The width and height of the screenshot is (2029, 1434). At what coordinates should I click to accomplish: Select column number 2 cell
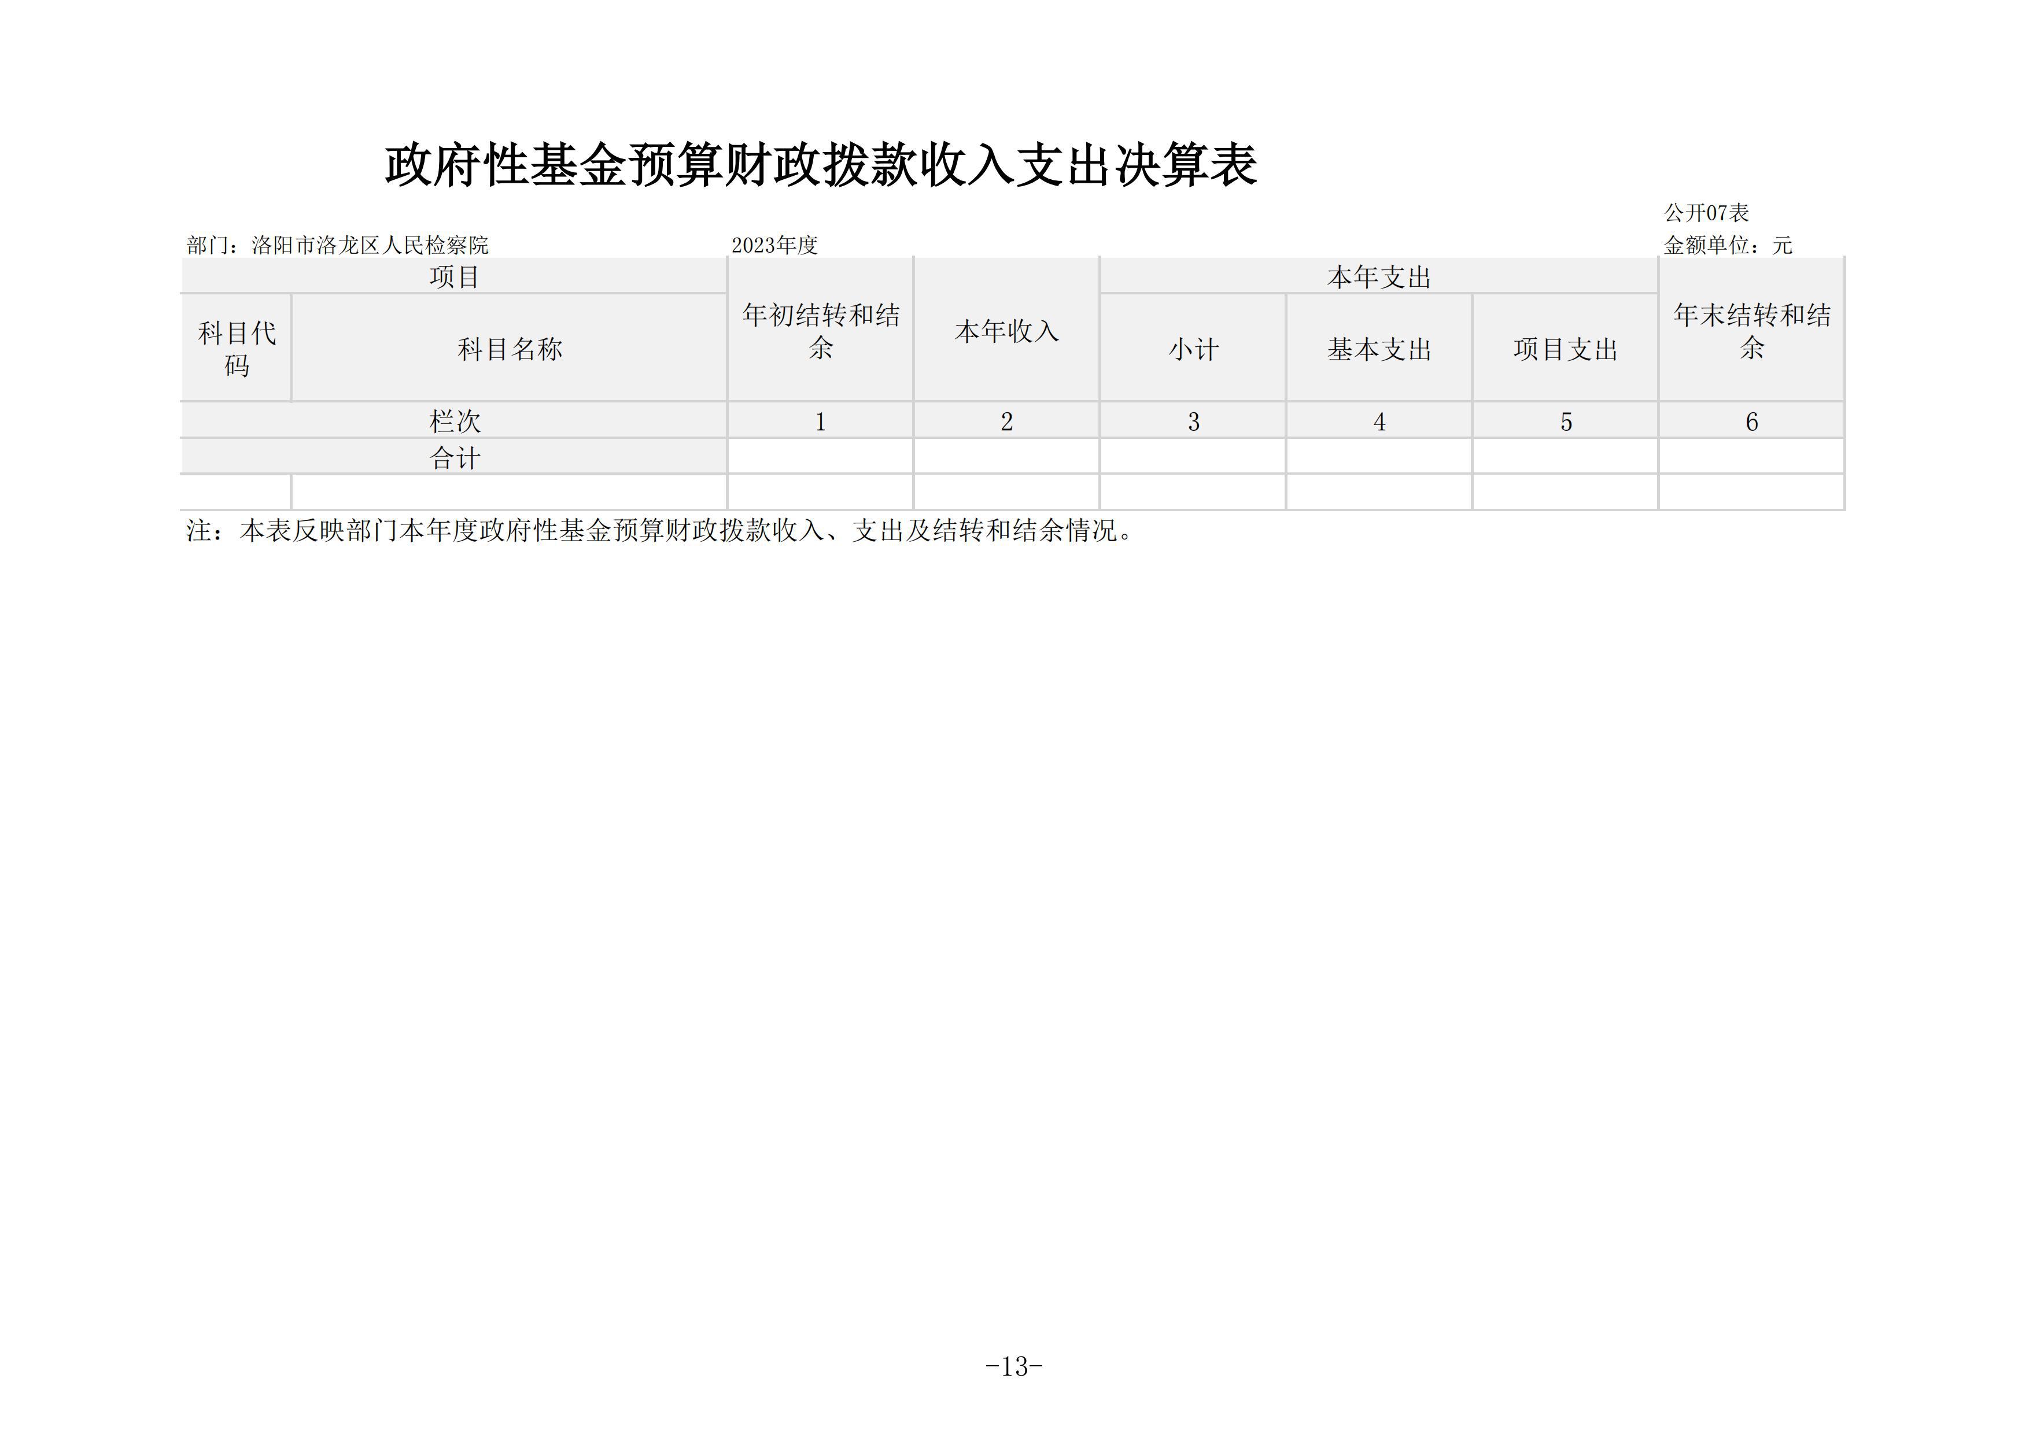coord(1006,420)
